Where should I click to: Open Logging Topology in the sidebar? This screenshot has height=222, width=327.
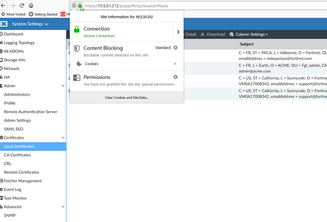click(19, 42)
